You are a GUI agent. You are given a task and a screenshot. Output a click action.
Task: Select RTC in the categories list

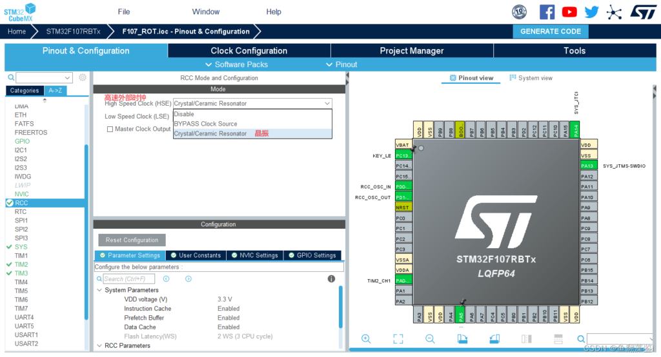point(21,212)
